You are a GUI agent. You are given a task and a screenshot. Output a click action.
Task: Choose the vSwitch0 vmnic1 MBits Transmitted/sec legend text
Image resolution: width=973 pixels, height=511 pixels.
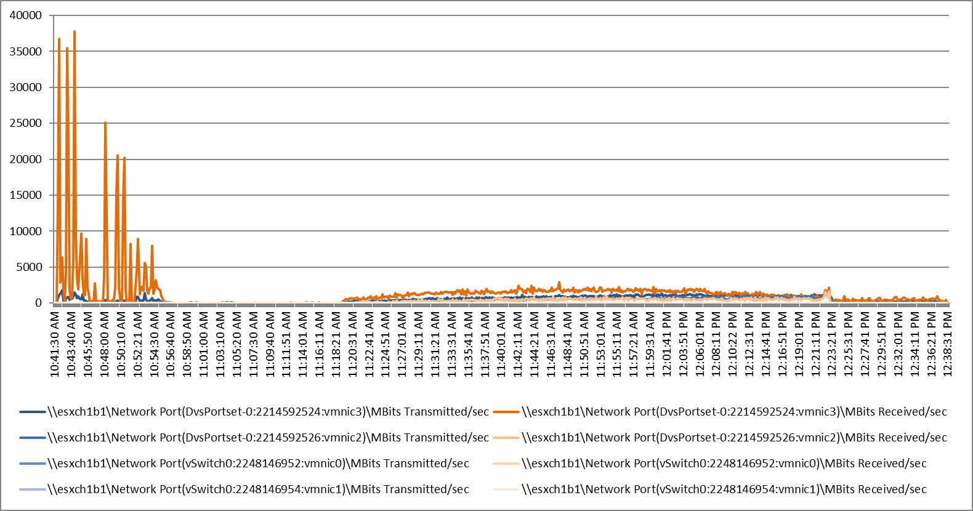click(x=258, y=489)
